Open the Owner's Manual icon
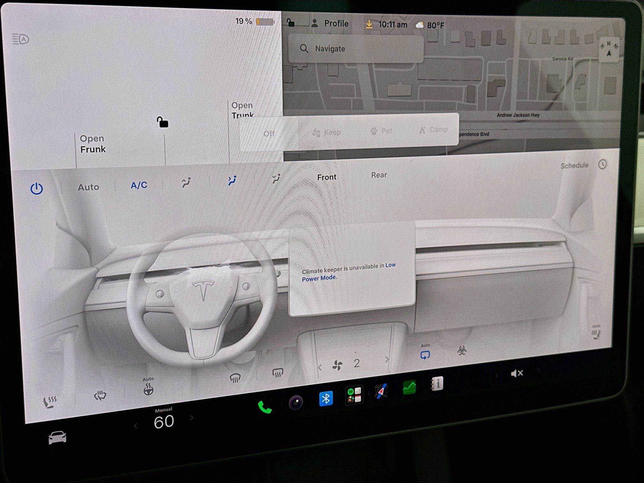The image size is (644, 483). click(437, 384)
